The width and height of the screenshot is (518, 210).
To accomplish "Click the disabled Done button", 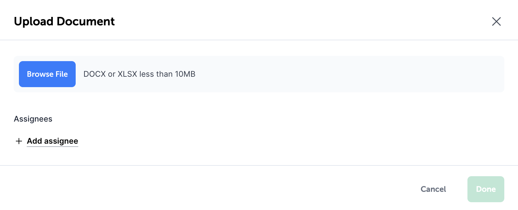I will tap(486, 189).
